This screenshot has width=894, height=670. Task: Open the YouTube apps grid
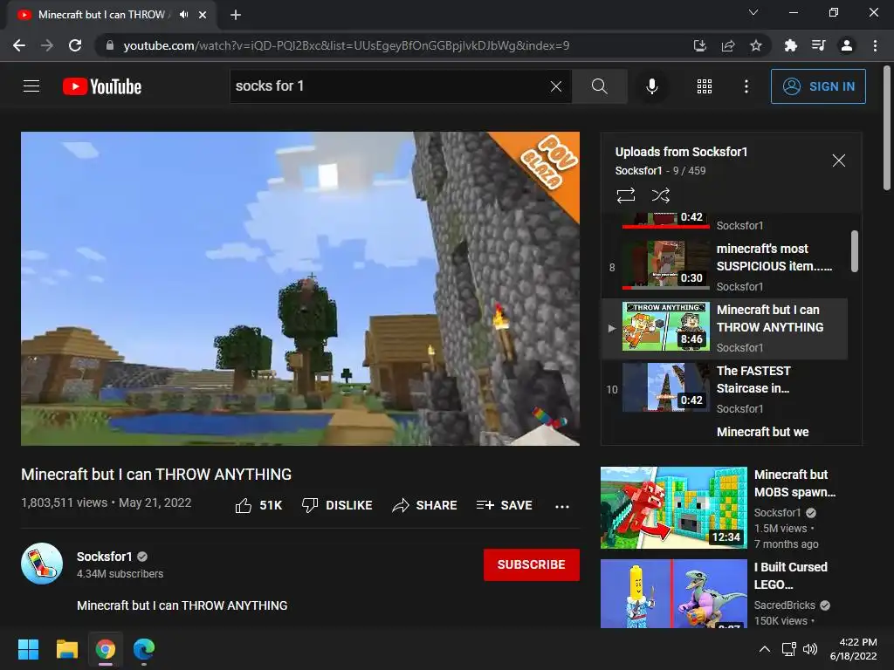(705, 86)
